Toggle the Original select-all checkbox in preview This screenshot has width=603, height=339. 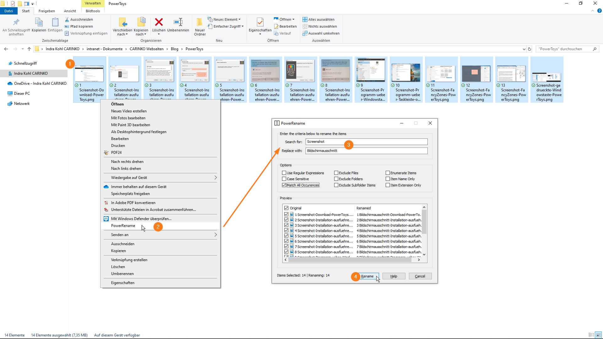pyautogui.click(x=286, y=208)
